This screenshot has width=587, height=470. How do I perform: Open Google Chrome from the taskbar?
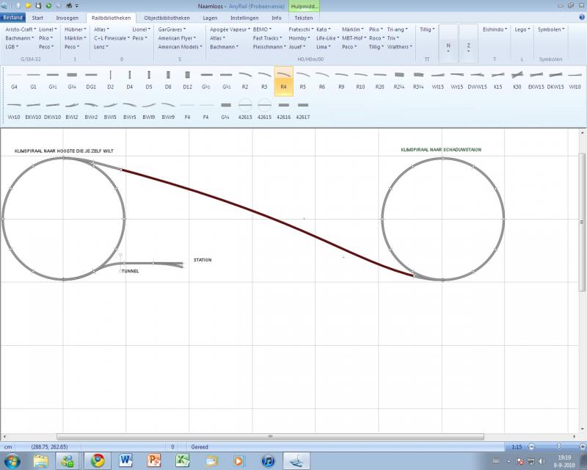97,460
